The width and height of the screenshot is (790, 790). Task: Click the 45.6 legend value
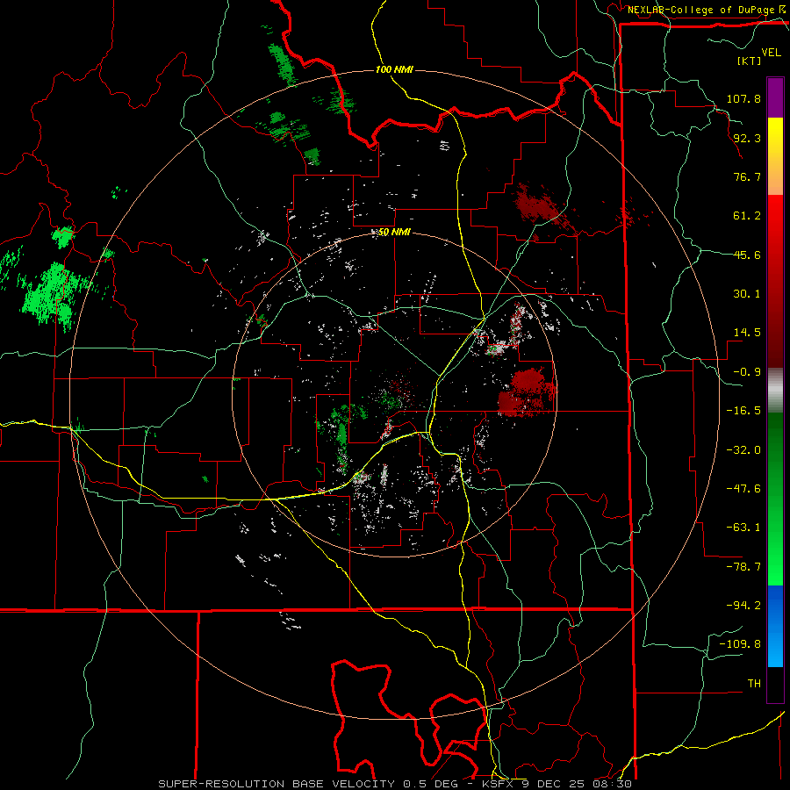[747, 255]
